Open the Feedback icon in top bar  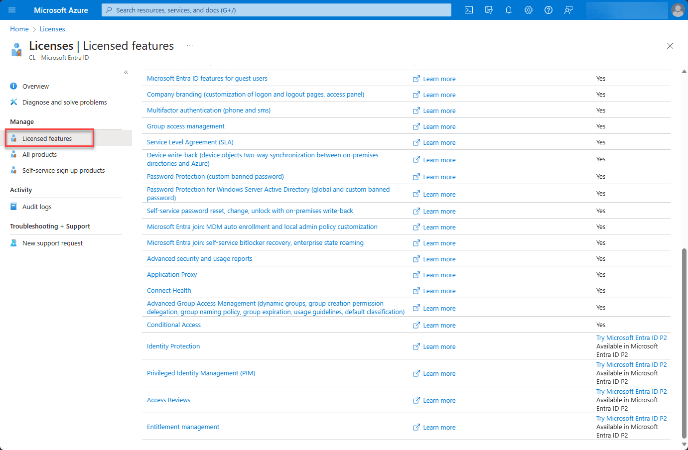[568, 10]
